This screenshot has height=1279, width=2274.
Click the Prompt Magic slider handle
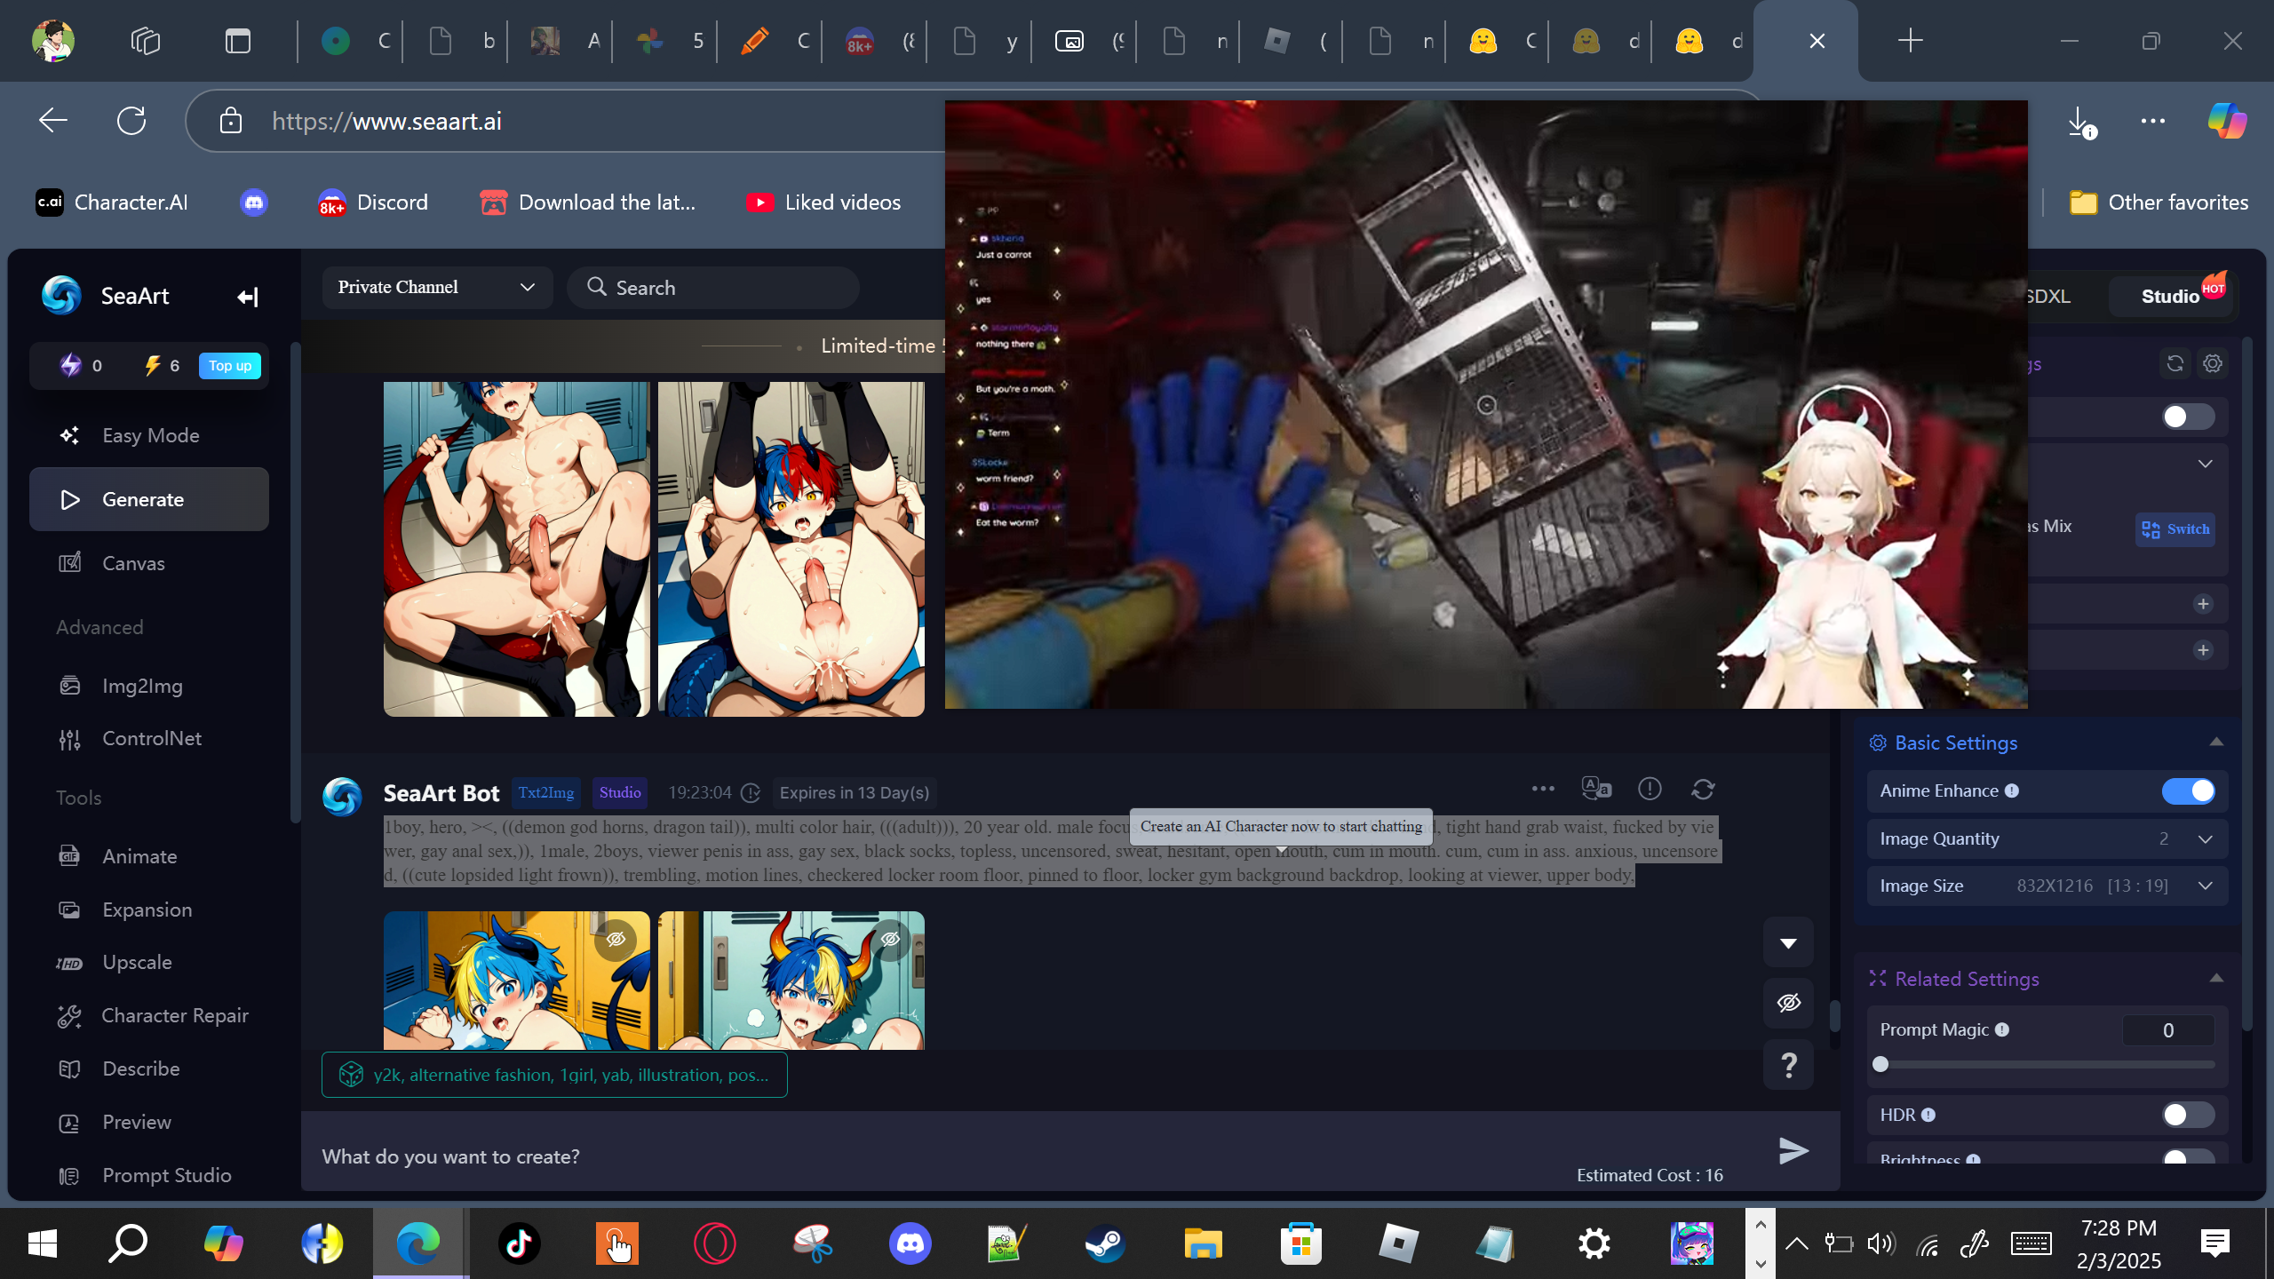[x=1880, y=1065]
